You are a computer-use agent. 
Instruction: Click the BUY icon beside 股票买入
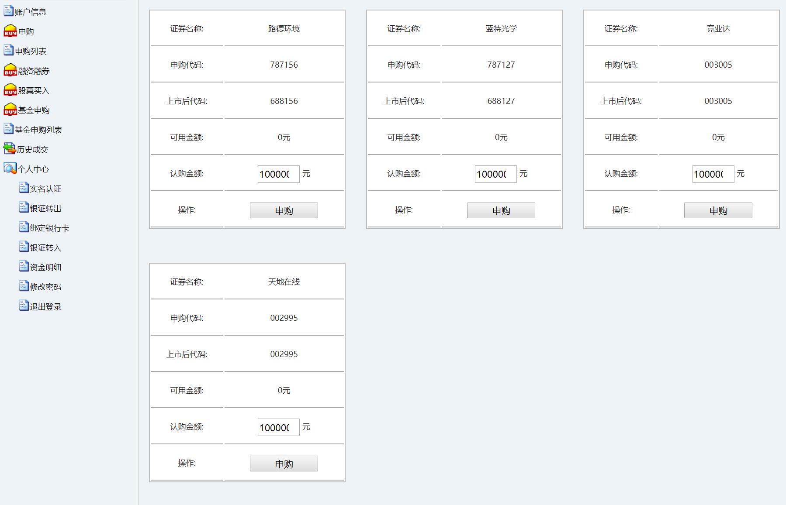(x=10, y=90)
